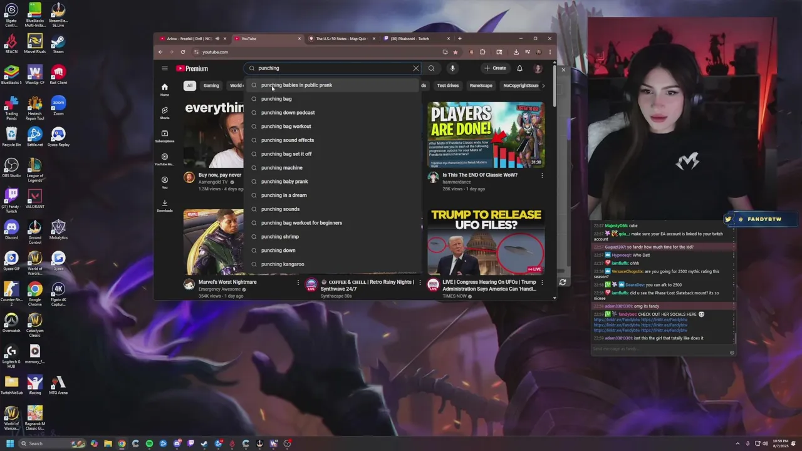This screenshot has height=451, width=802.
Task: Choose suggestion 'punching bag workout'
Action: coord(332,127)
